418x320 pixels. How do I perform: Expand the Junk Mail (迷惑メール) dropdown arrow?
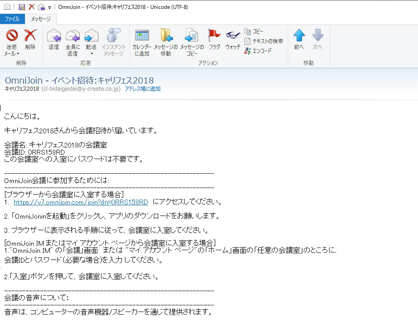[18, 54]
